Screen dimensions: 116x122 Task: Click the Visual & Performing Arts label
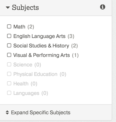pos(41,55)
